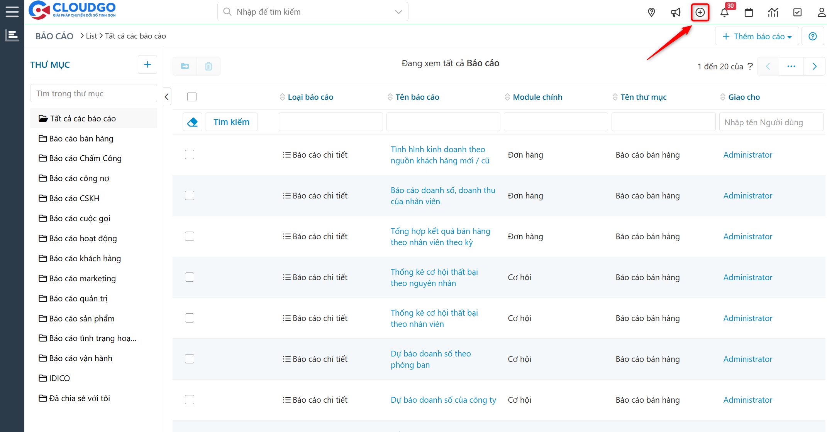The height and width of the screenshot is (432, 827).
Task: Click the analytics chart icon in header
Action: tap(773, 12)
